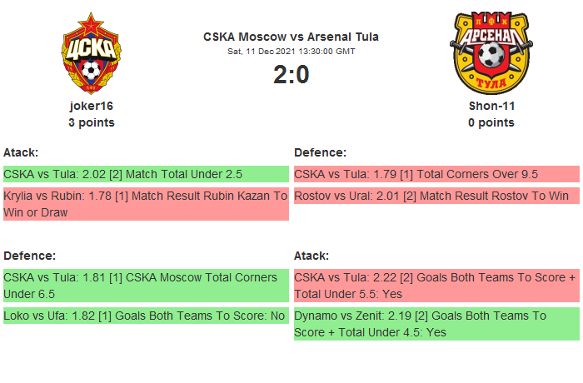Click the 2:0 match score
The width and height of the screenshot is (583, 383).
(291, 75)
